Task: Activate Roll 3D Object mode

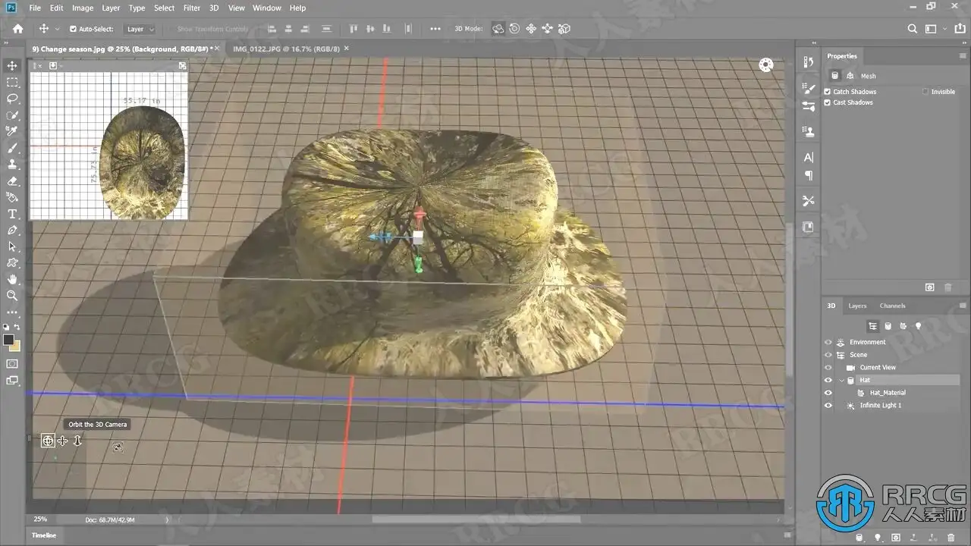Action: click(514, 29)
